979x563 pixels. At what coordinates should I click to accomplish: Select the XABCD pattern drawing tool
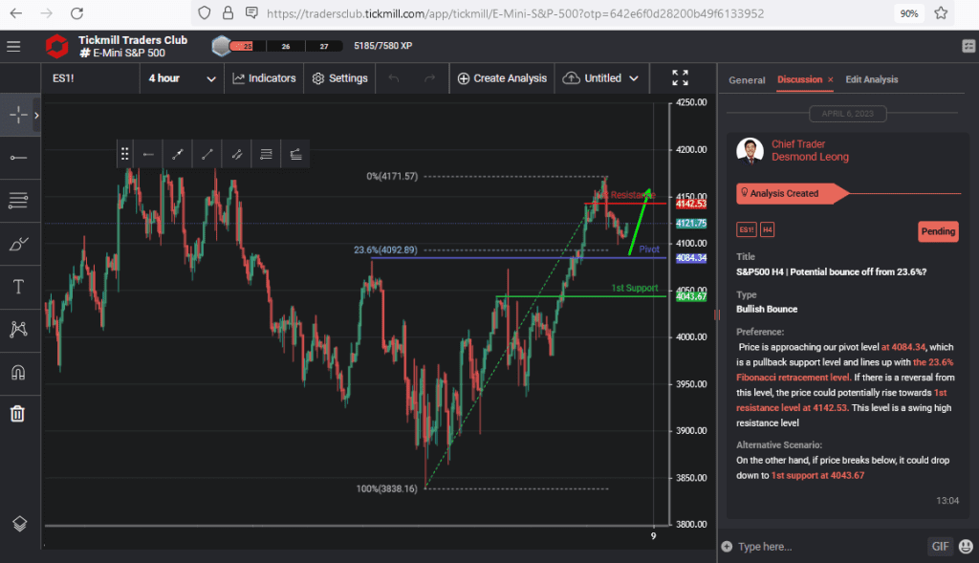(19, 330)
